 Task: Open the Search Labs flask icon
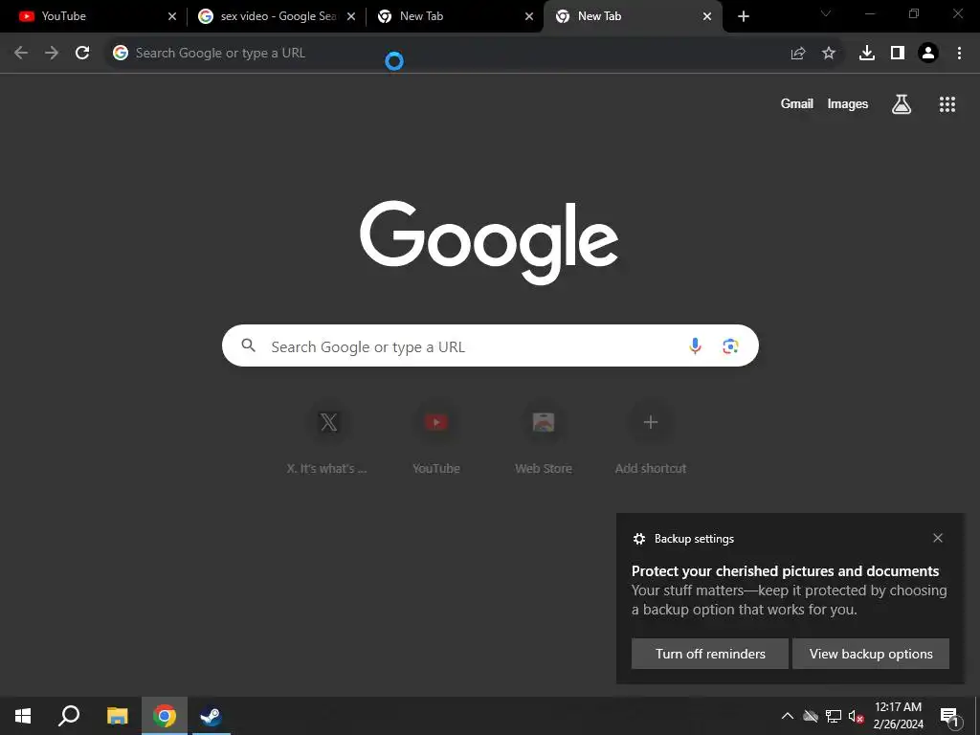click(x=902, y=103)
